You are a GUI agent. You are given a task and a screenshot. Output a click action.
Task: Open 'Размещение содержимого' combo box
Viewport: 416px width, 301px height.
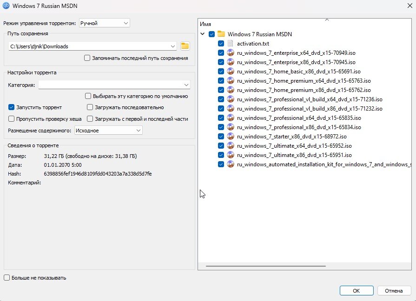pos(108,130)
